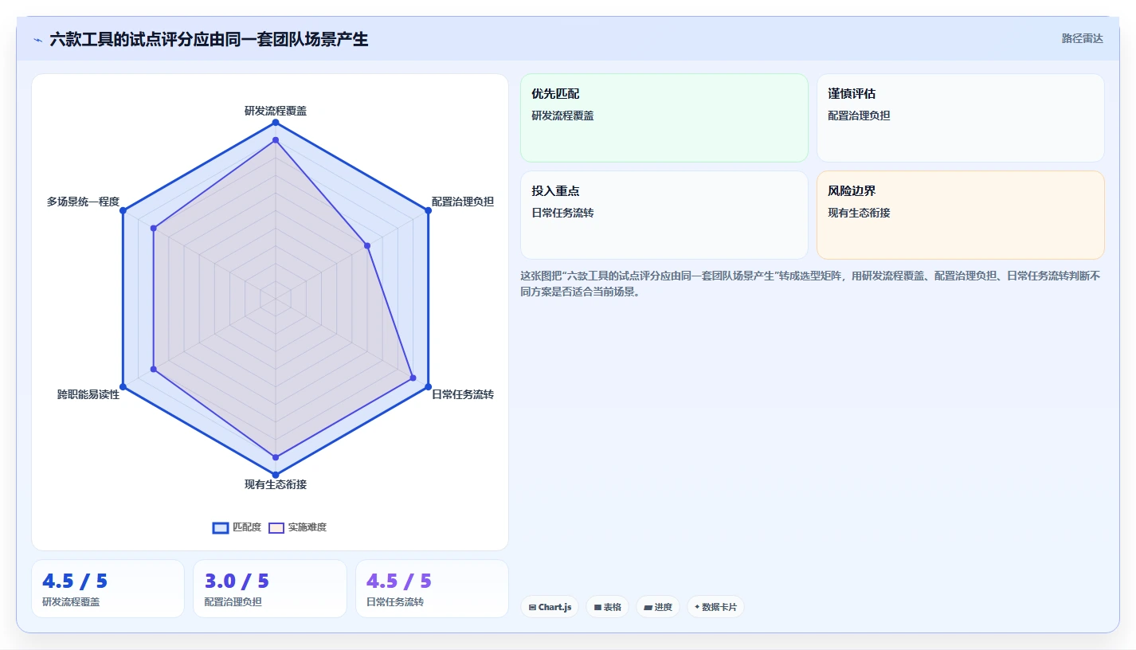The image size is (1136, 650).
Task: Select the 表格 tag chip
Action: [607, 607]
